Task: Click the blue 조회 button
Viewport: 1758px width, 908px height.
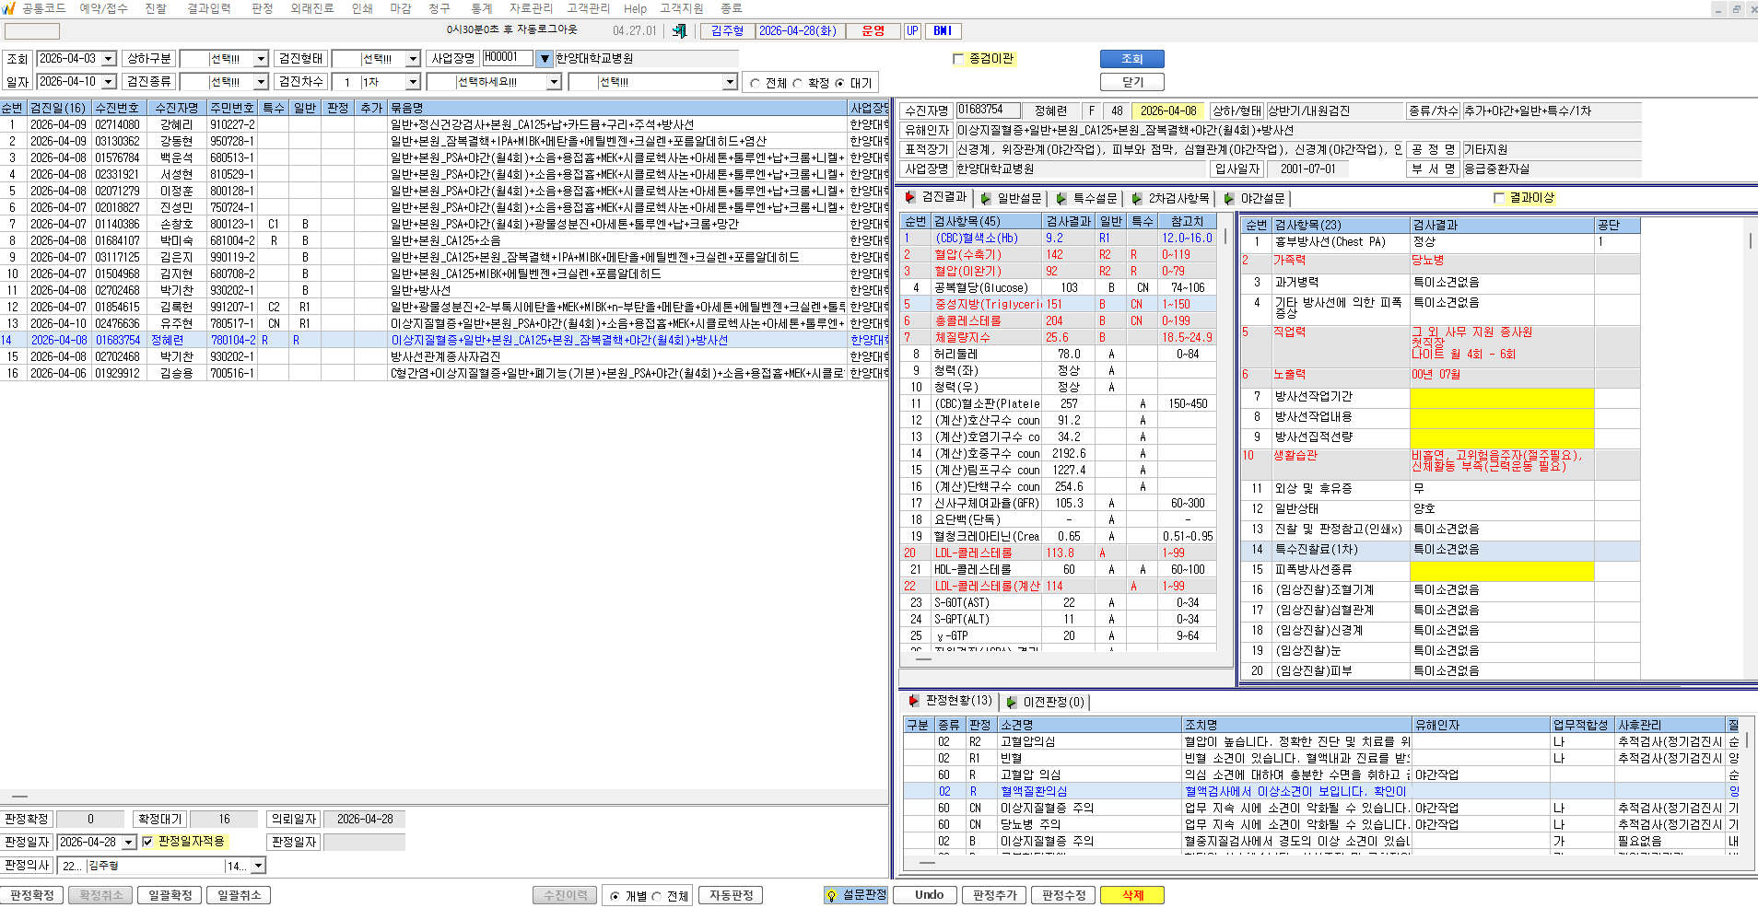Action: (x=1132, y=59)
